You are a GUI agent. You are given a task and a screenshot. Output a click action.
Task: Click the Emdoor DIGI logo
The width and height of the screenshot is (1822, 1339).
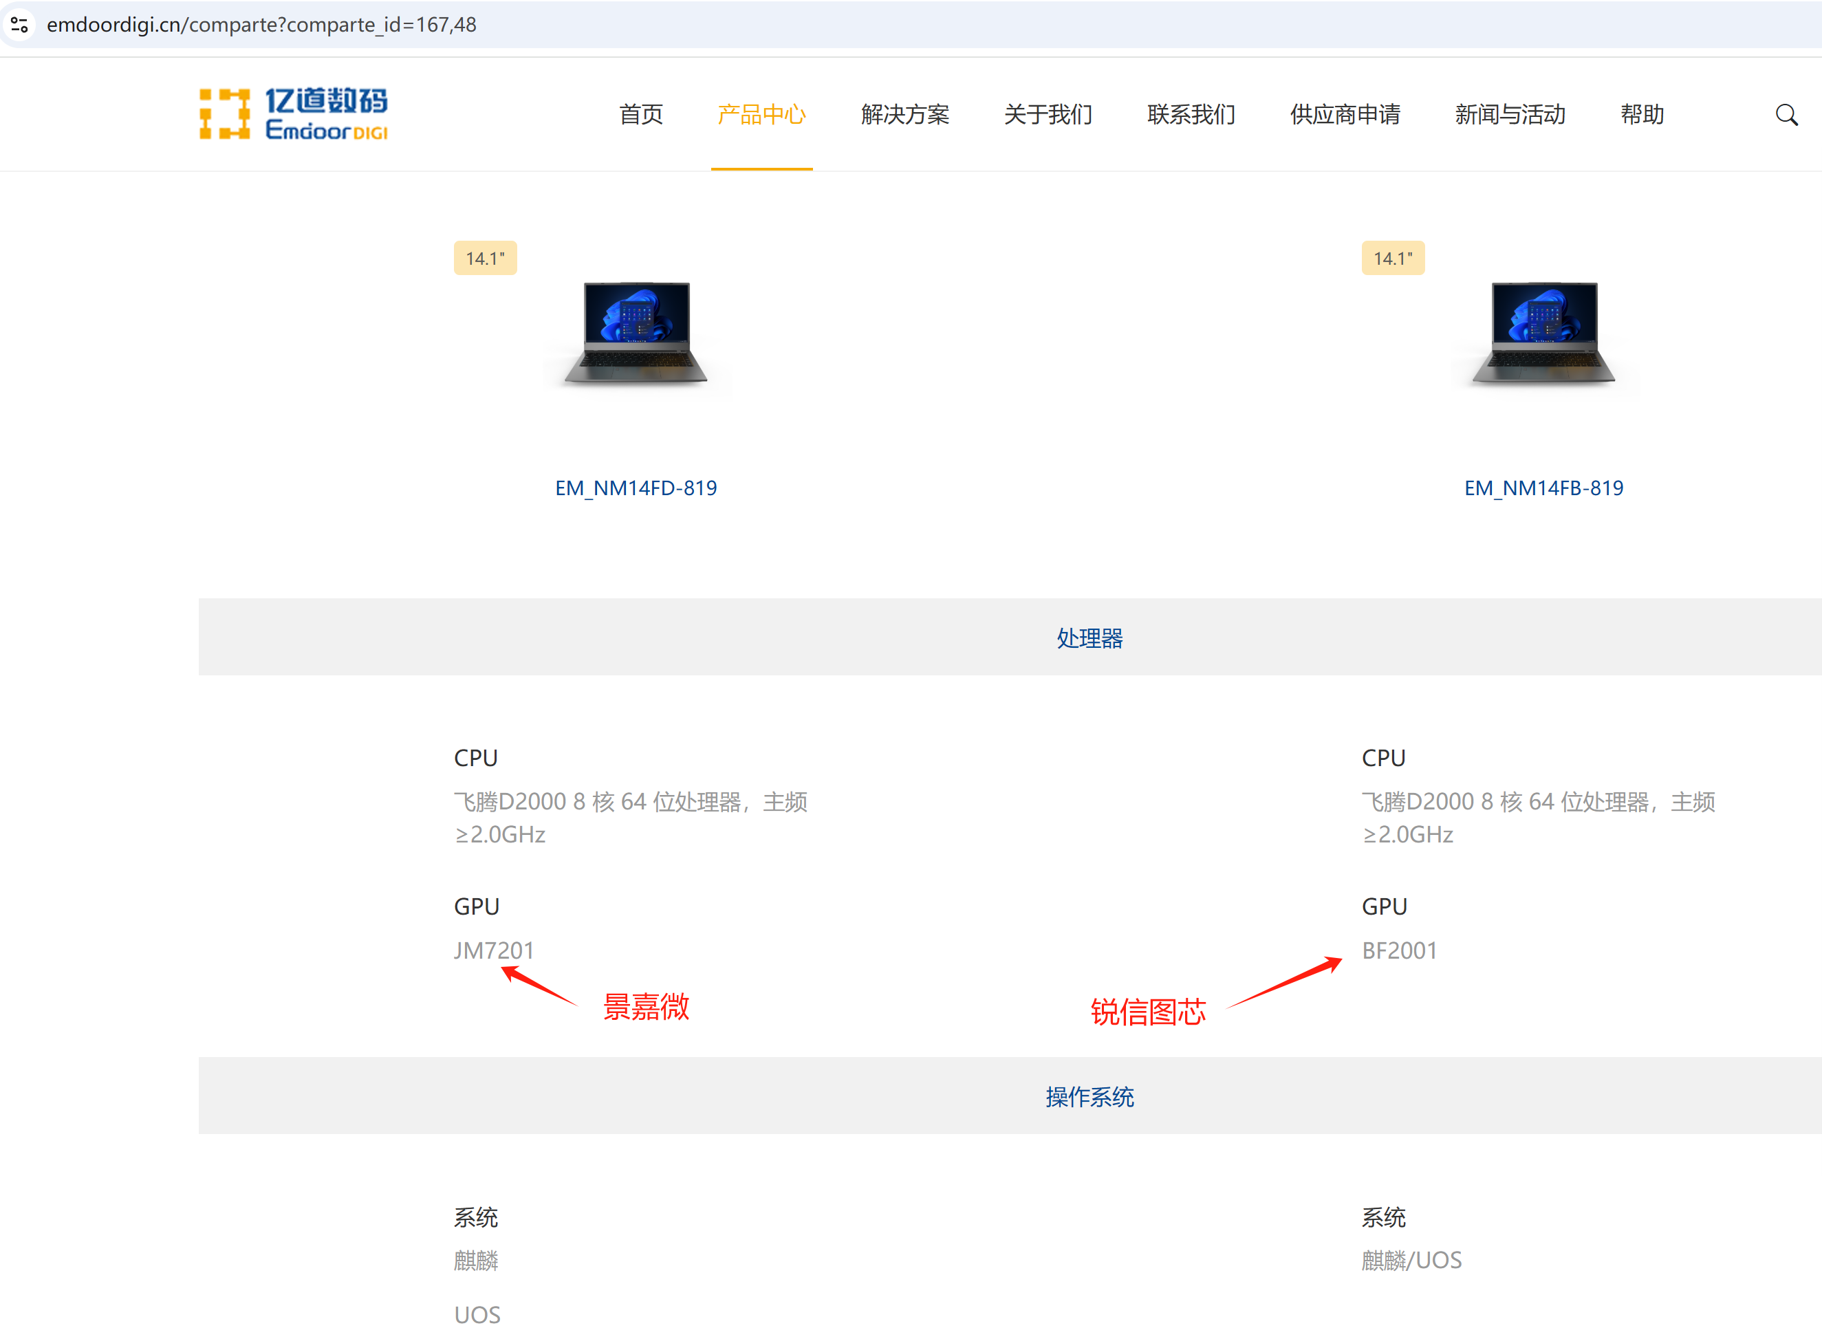pyautogui.click(x=294, y=114)
